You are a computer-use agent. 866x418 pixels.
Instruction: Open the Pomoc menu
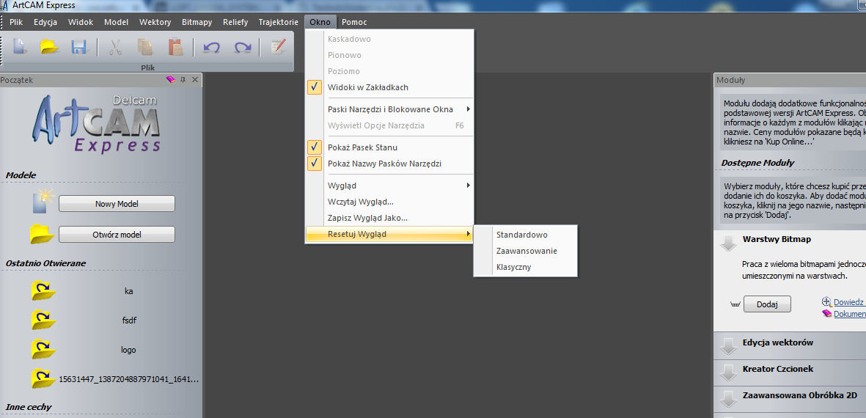pyautogui.click(x=354, y=22)
